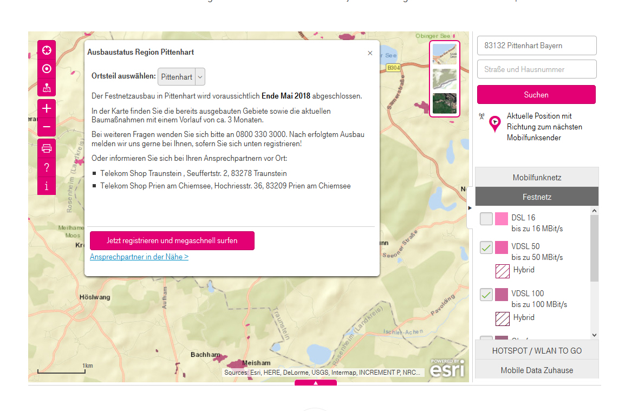The height and width of the screenshot is (411, 625).
Task: Show info with the i icon
Action: tap(47, 186)
